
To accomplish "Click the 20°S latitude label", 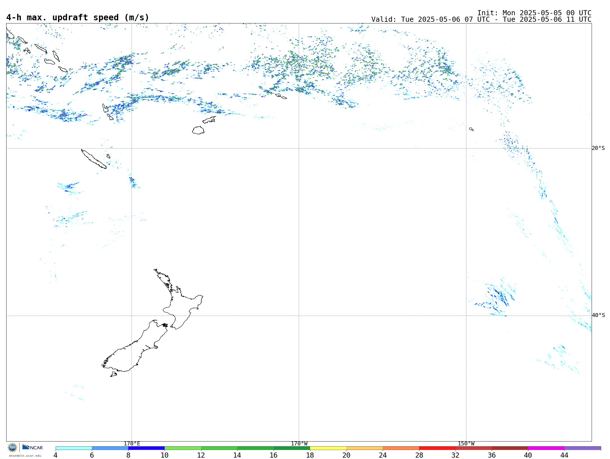I will (x=598, y=148).
